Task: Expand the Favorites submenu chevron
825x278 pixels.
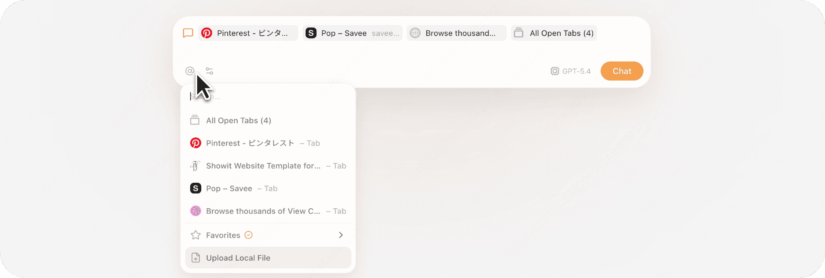Action: tap(341, 235)
